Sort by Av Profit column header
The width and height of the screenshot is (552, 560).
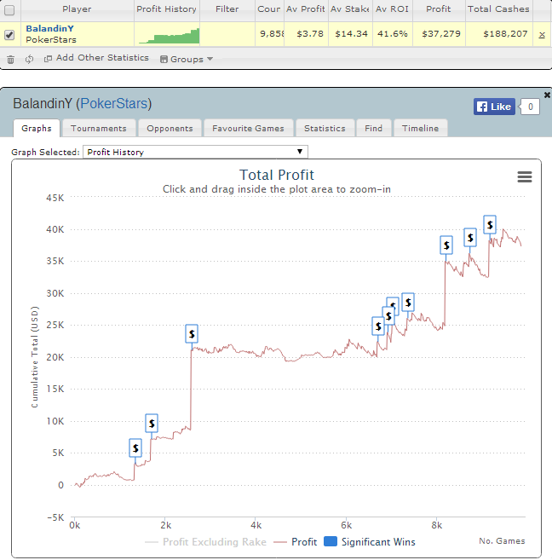click(x=306, y=9)
